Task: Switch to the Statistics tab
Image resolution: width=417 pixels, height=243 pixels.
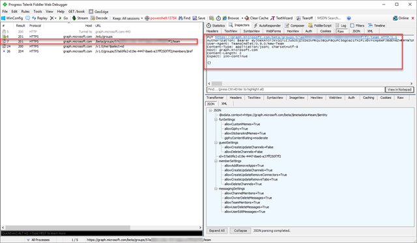Action: tap(216, 25)
